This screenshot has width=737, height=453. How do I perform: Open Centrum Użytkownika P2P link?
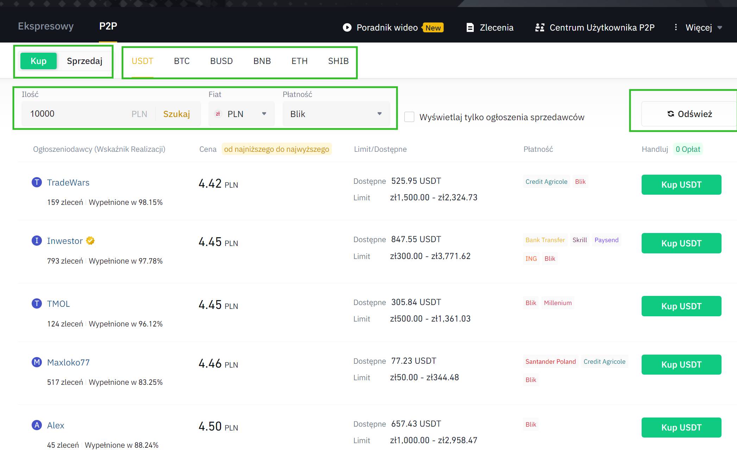(602, 27)
